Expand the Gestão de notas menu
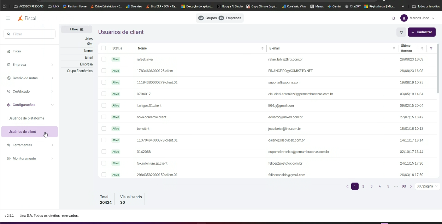442x224 pixels. pyautogui.click(x=52, y=78)
